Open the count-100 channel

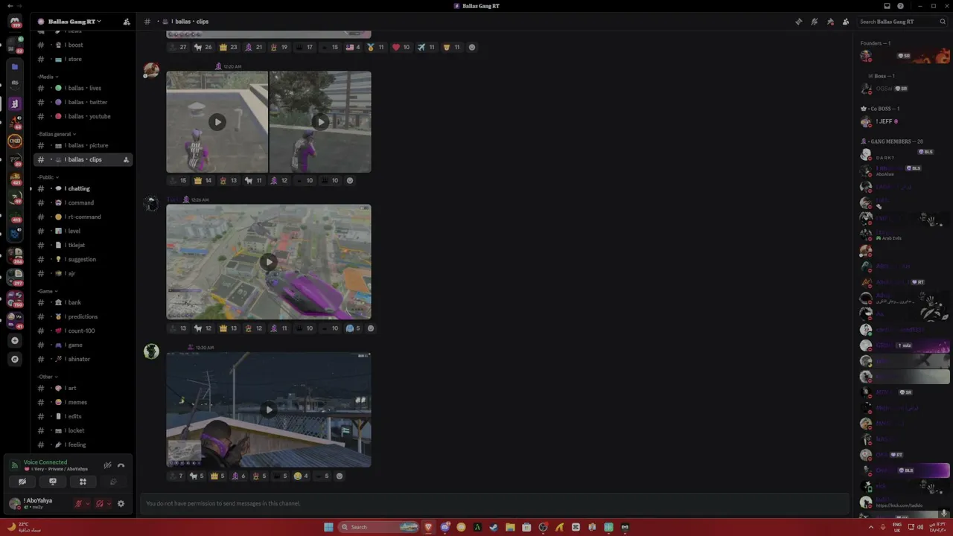click(83, 331)
